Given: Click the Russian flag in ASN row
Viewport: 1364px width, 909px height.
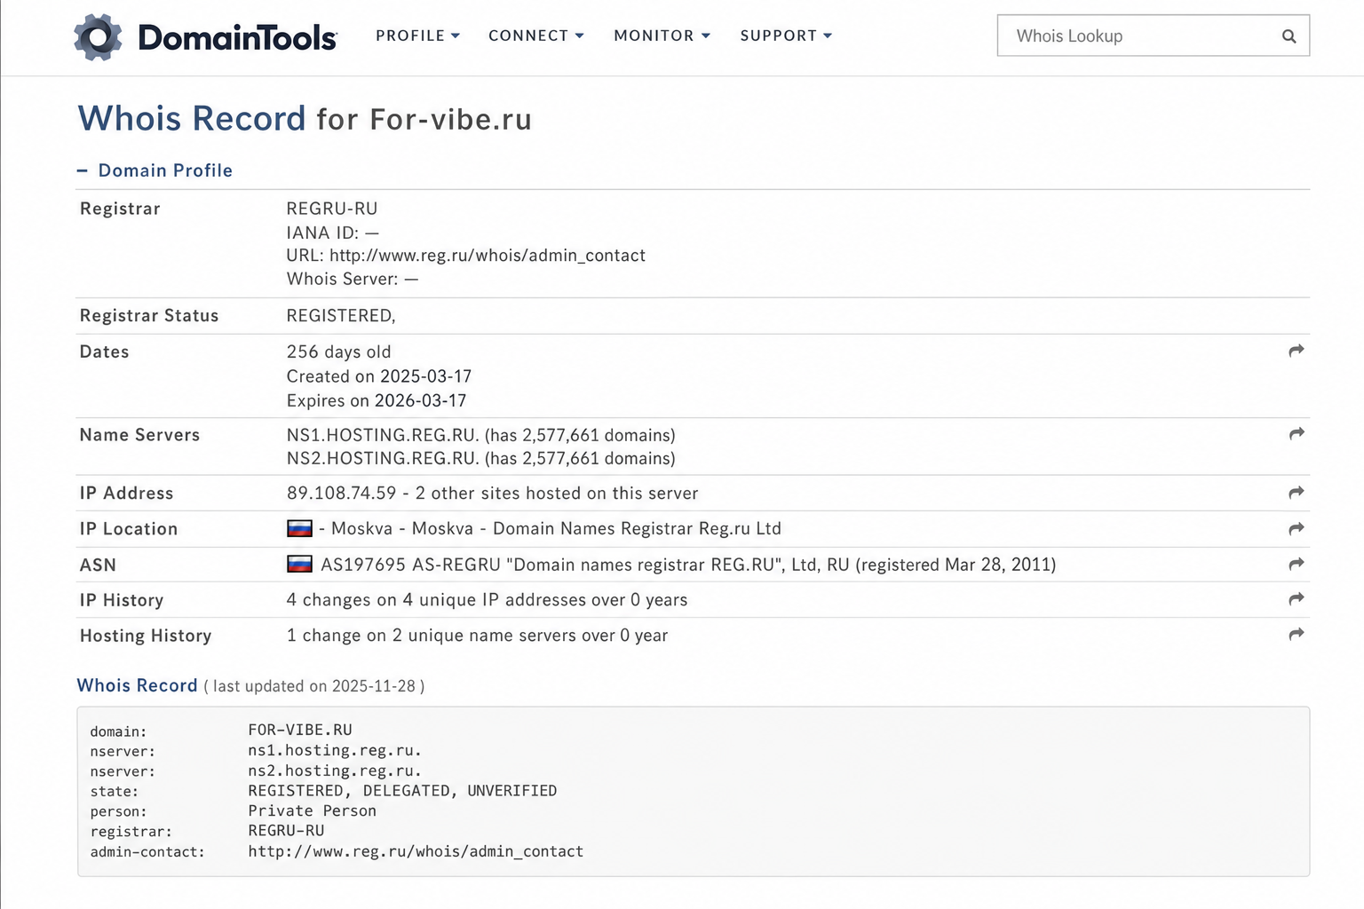Looking at the screenshot, I should coord(299,564).
